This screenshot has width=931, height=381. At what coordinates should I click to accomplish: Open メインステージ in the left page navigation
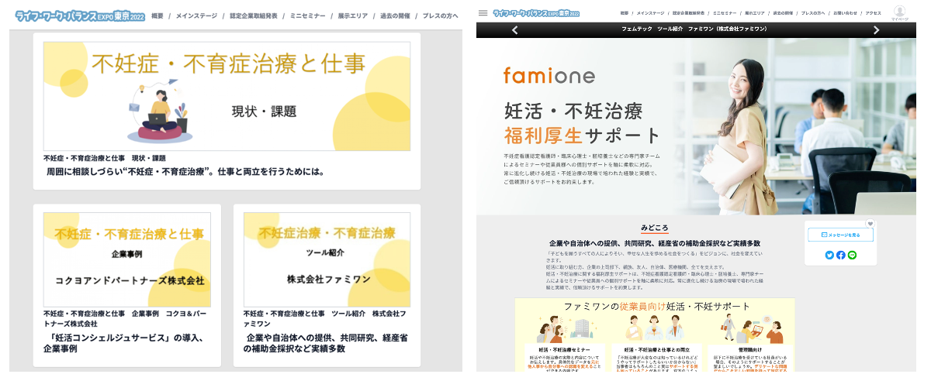pyautogui.click(x=198, y=15)
